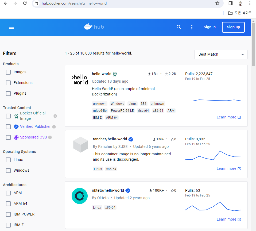Click the IBM Z tag on hello-world card
This screenshot has height=231, width=256.
click(x=97, y=118)
